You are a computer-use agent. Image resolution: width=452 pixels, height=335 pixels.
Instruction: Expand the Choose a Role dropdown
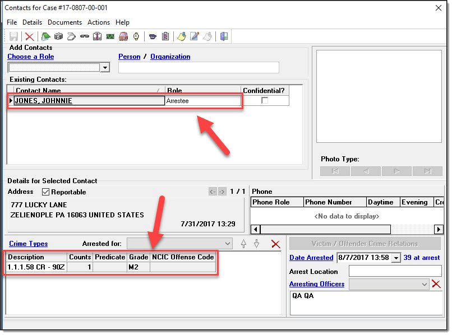(105, 68)
